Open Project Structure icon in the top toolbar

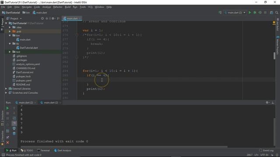coord(271,13)
